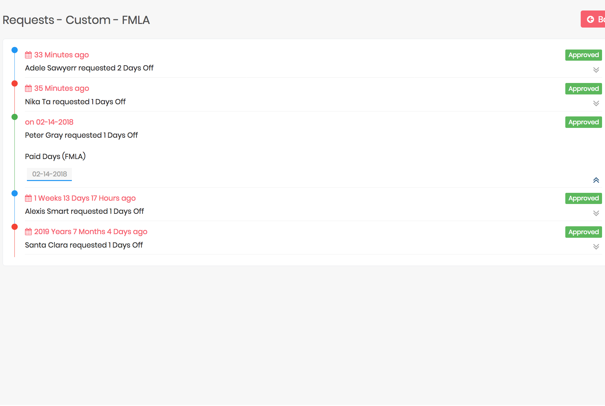Expand Alexis Smart request details
Viewport: 605px width, 406px height.
596,213
